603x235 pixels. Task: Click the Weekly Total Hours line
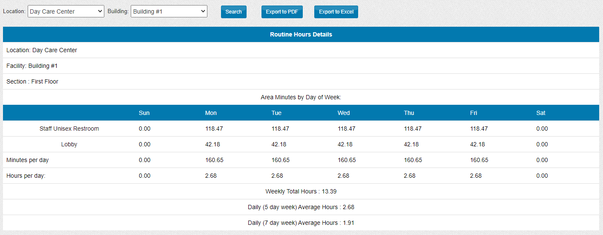[301, 191]
